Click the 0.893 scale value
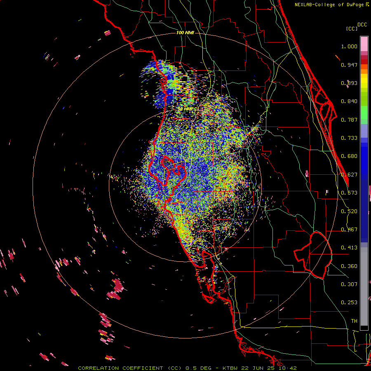 click(349, 83)
